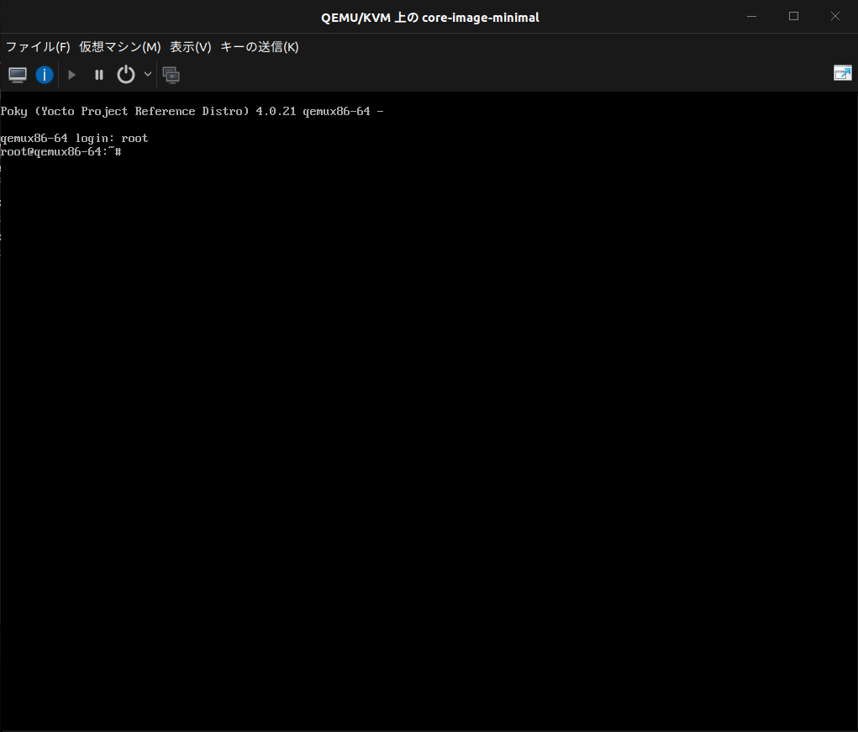Screen dimensions: 858x732
Task: Click the run virtual machine play button
Action: [71, 75]
